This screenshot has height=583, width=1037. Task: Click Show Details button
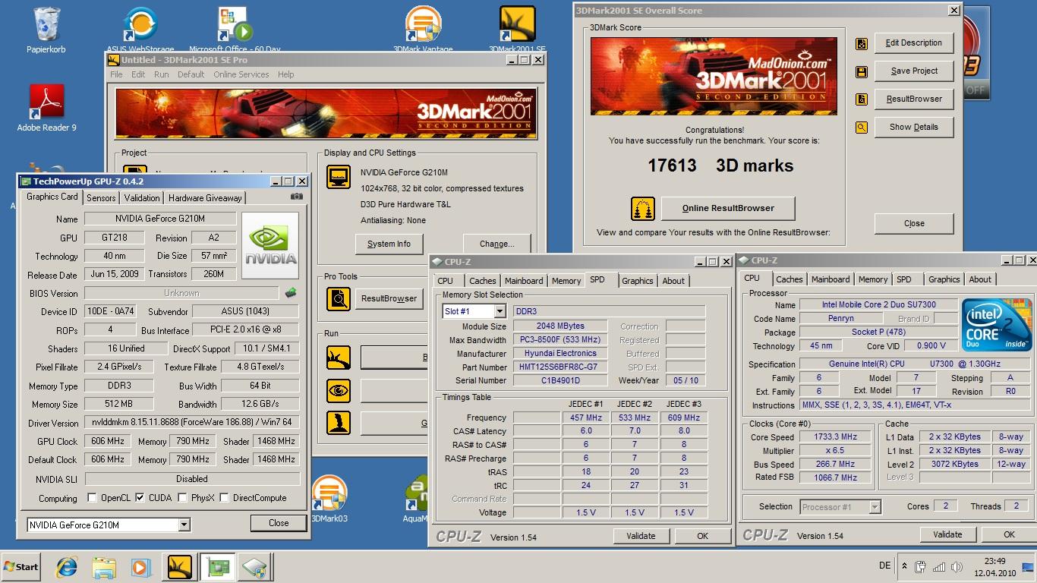pos(914,127)
